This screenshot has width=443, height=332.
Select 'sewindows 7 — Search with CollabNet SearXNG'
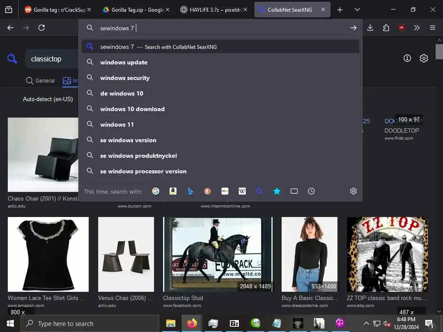[220, 47]
